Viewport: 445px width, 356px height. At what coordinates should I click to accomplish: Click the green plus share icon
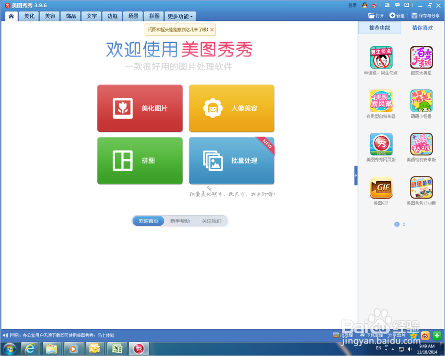click(437, 336)
